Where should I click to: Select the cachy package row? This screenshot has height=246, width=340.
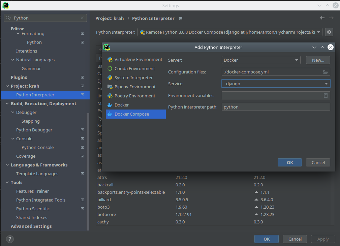pos(215,222)
